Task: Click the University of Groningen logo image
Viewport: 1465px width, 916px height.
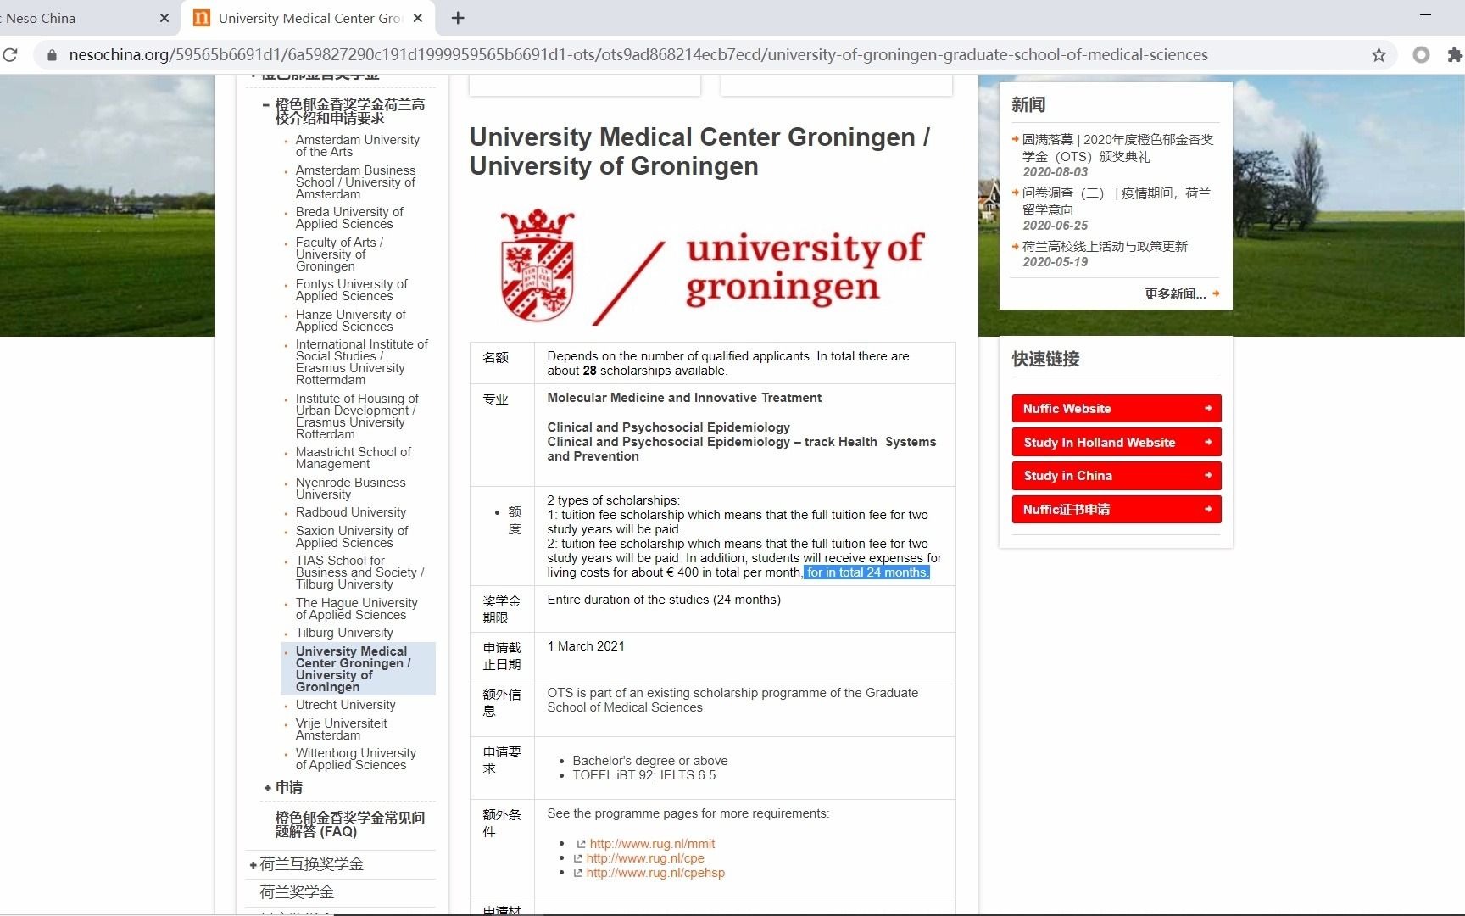Action: click(710, 266)
